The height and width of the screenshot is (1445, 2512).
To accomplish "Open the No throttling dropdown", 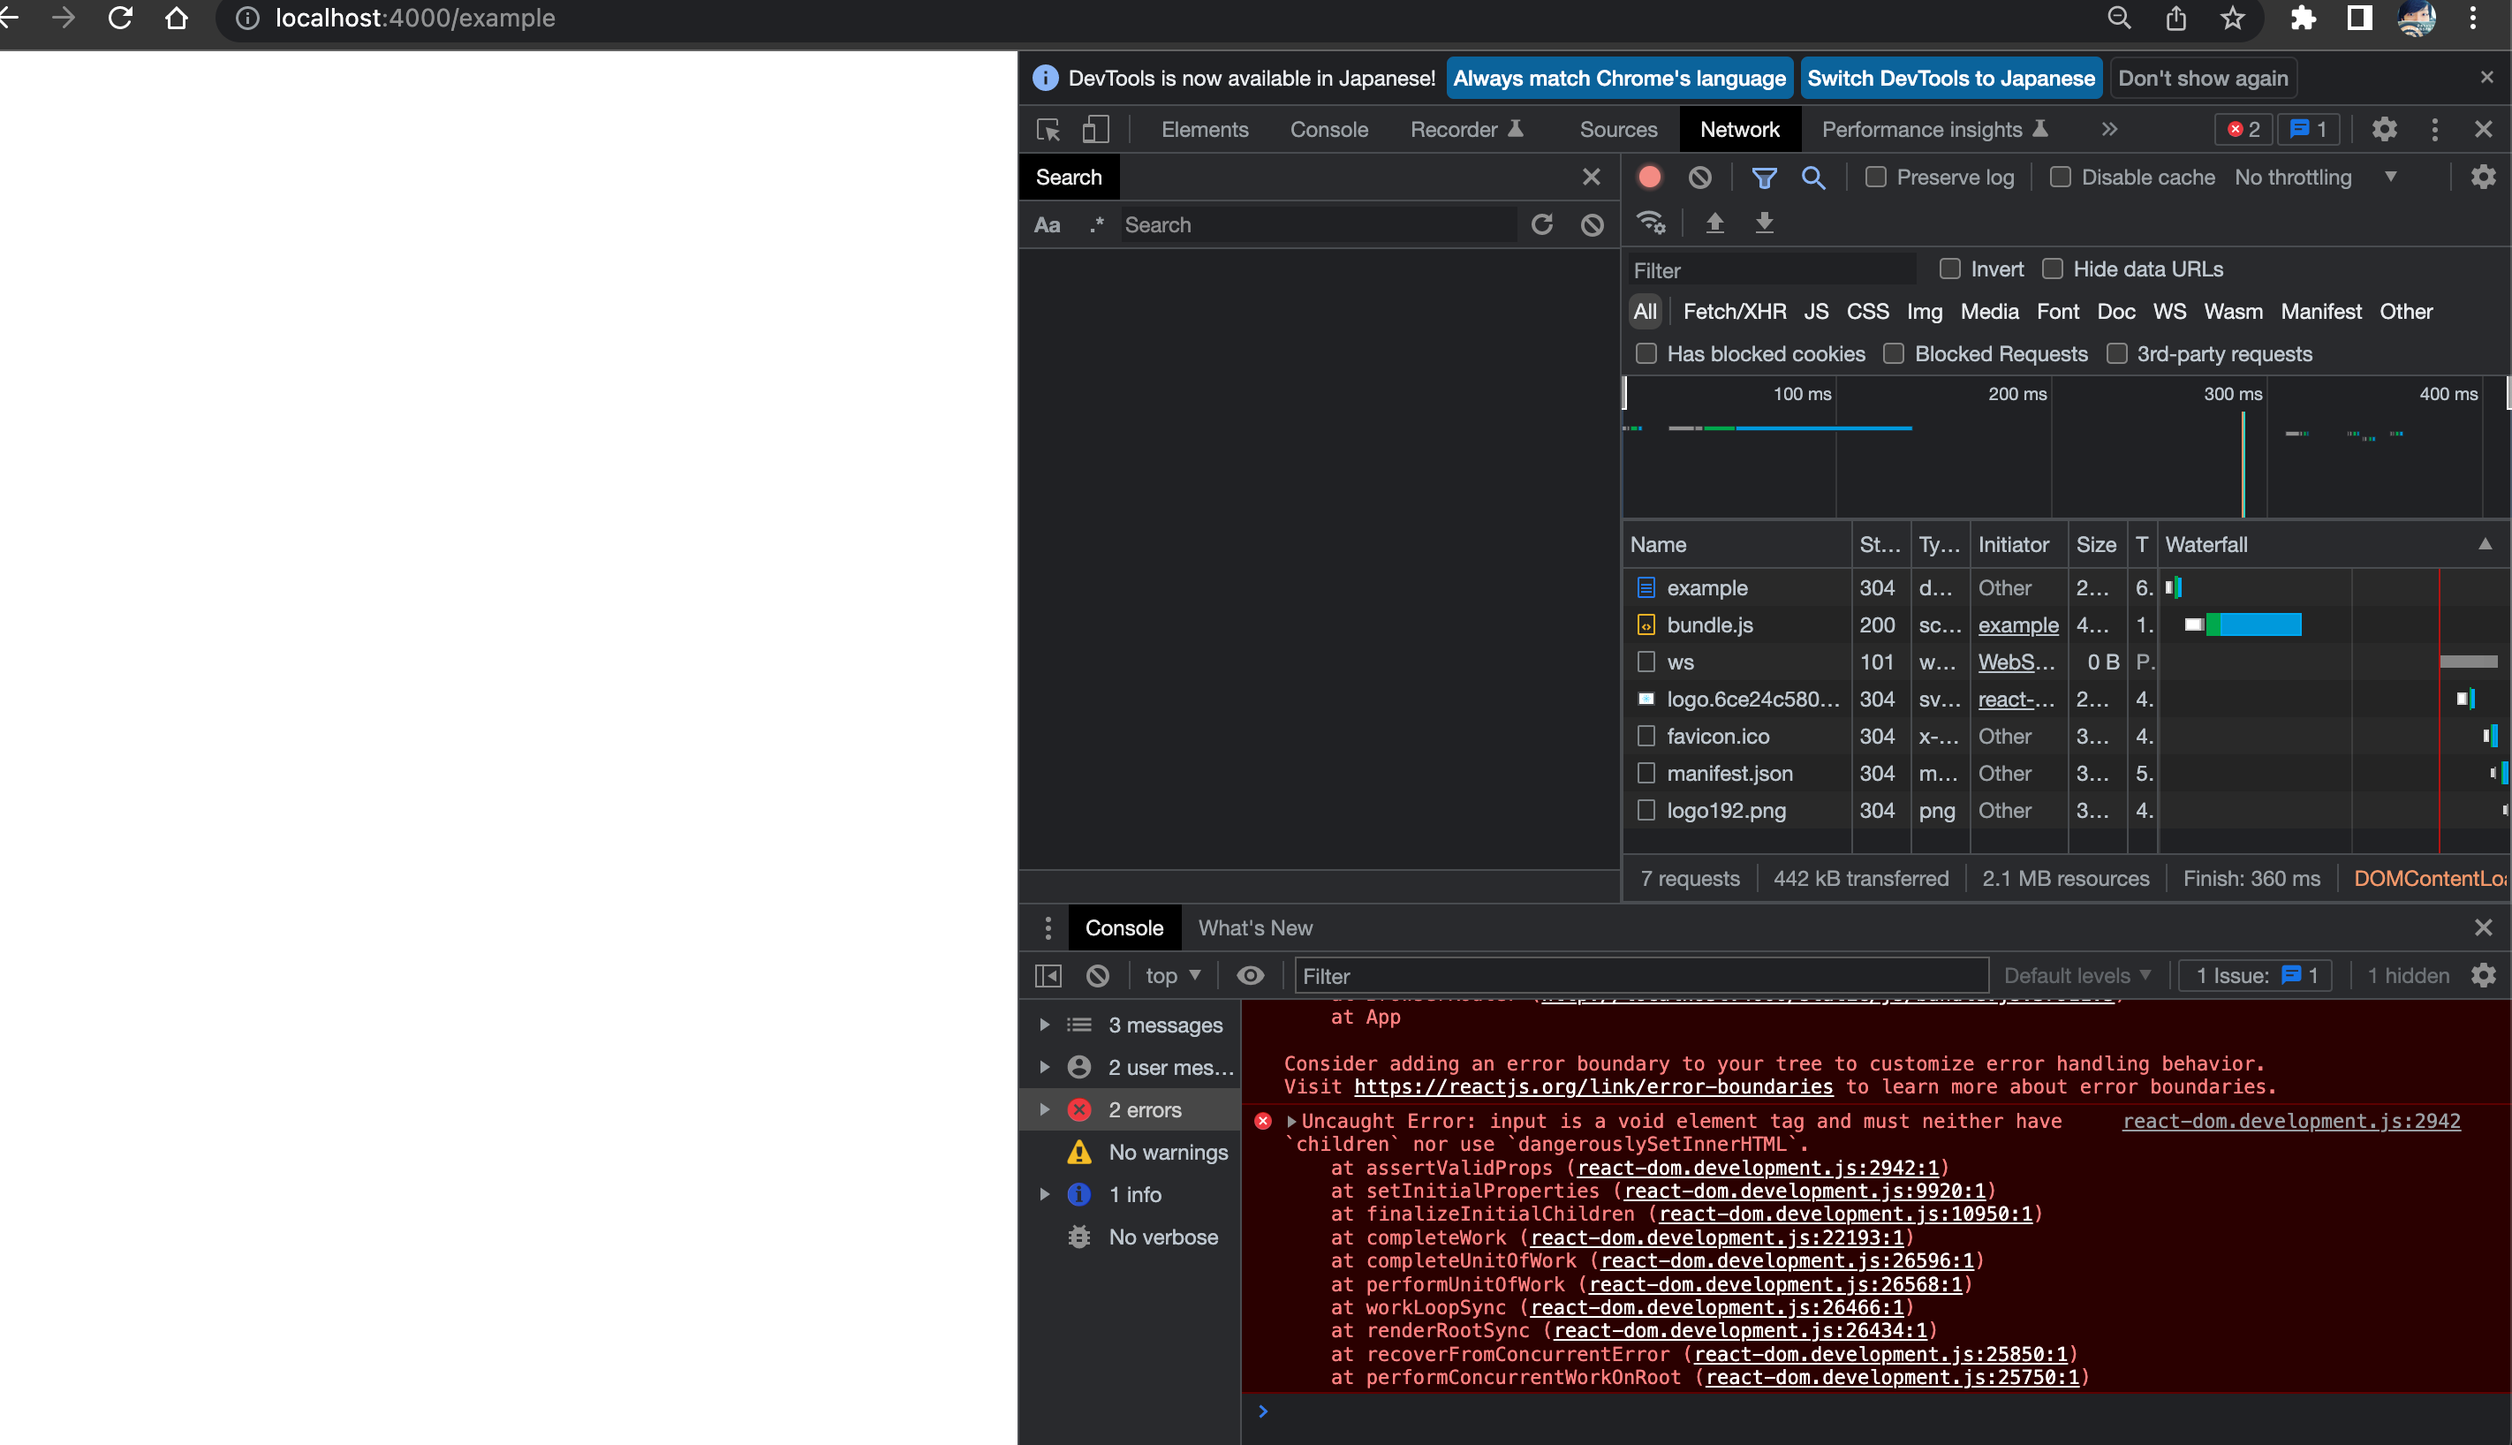I will (2317, 177).
